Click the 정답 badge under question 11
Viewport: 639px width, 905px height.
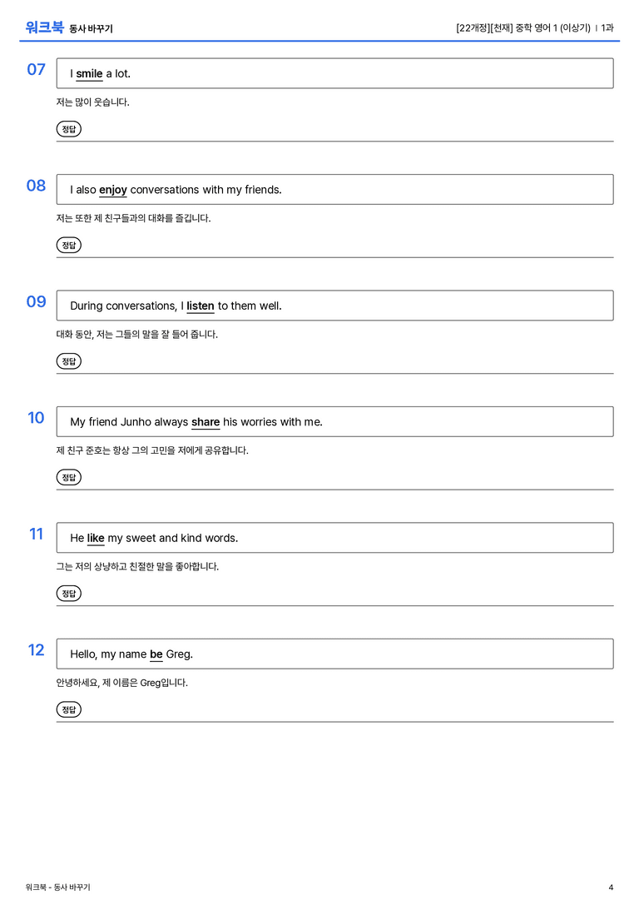(x=68, y=593)
